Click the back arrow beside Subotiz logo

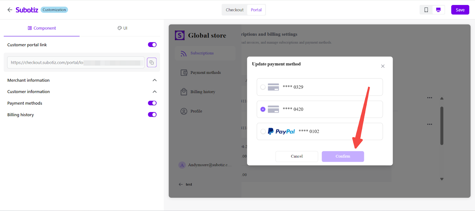coord(10,10)
